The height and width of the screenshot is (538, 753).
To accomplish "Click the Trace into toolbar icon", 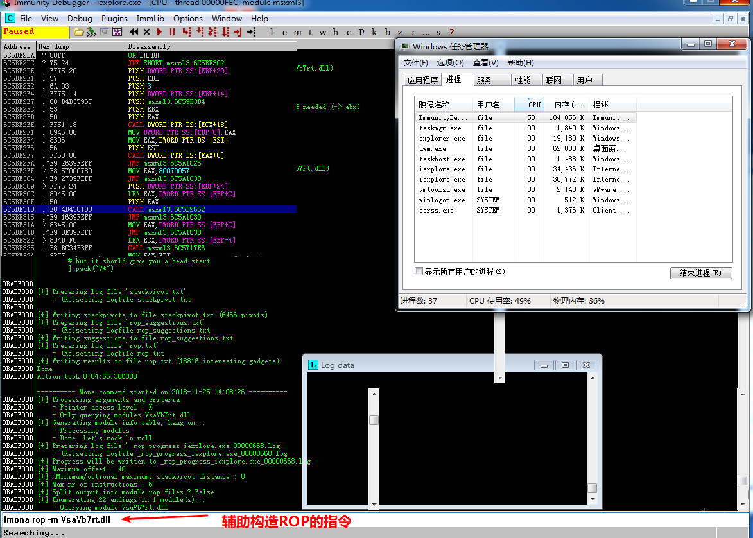I will [212, 31].
